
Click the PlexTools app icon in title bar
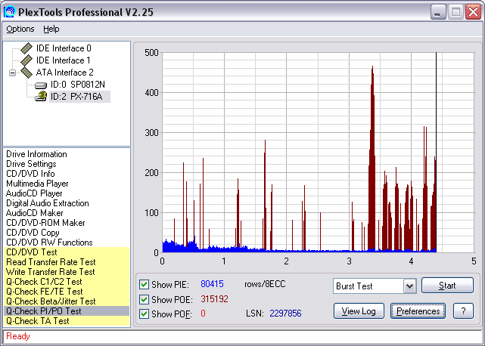[9, 12]
